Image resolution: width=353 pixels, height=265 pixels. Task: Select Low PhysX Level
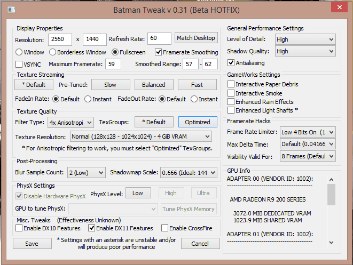click(138, 194)
